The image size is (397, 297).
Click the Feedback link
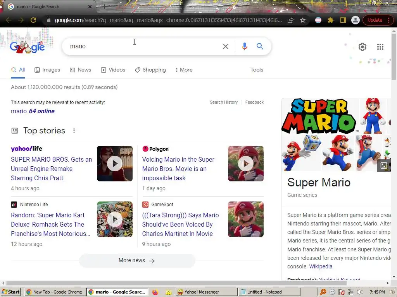pos(254,102)
